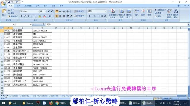This screenshot has height=106, width=190.
Task: Increase decimal places
Action: click(x=102, y=16)
